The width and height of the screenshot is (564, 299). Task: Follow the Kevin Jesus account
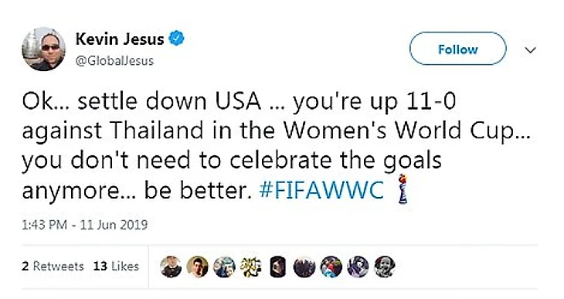click(x=458, y=49)
